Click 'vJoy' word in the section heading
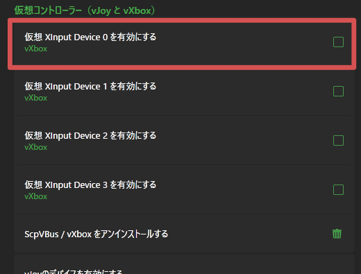 101,11
